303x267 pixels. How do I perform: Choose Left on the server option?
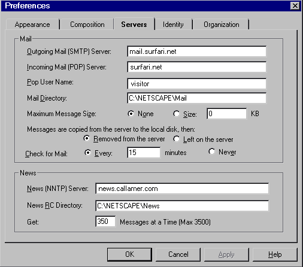176,139
